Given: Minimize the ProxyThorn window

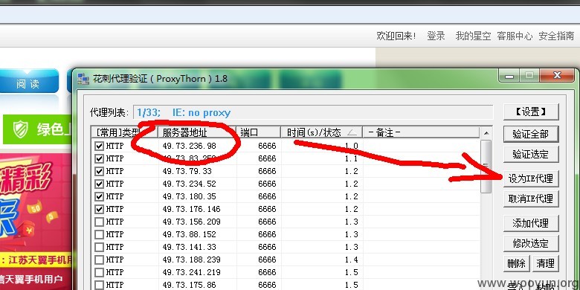Looking at the screenshot, I should tap(509, 76).
